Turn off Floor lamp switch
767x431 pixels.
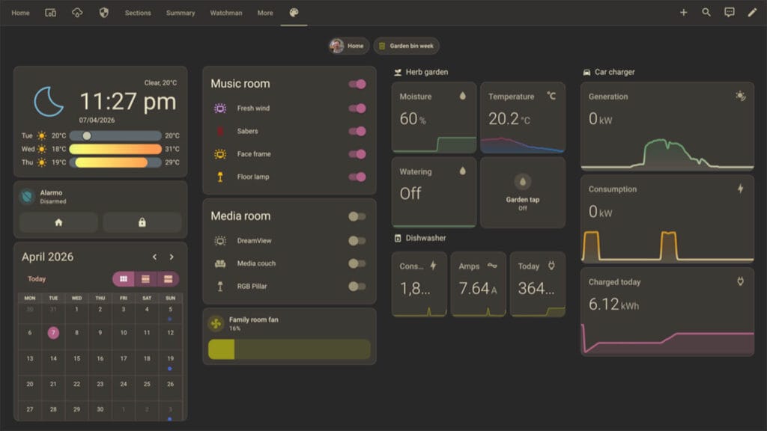(x=357, y=177)
